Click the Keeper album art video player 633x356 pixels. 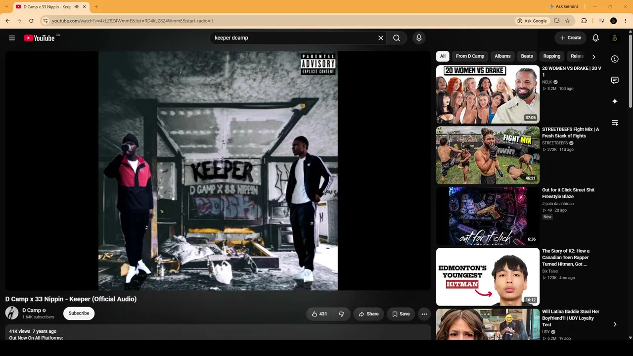click(x=218, y=171)
